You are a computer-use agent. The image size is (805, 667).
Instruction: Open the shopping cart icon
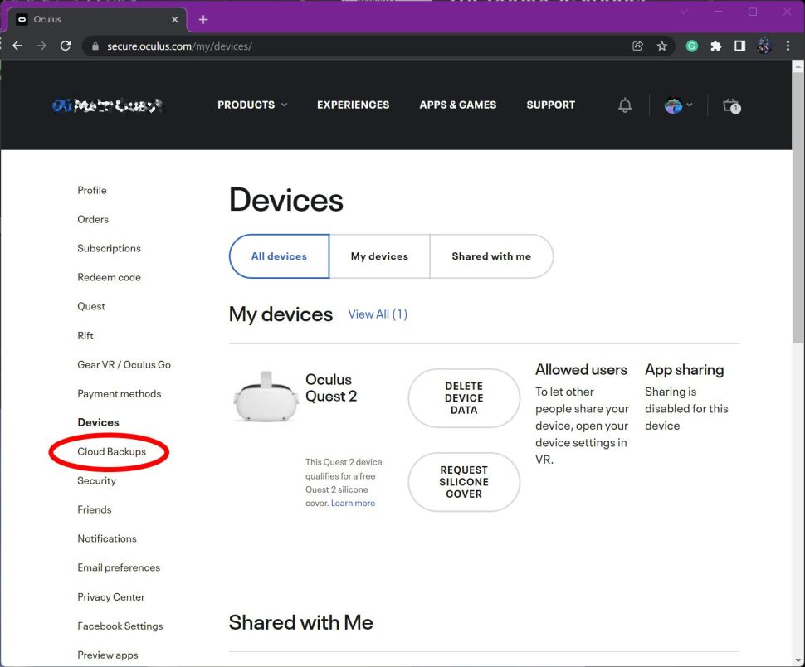730,105
